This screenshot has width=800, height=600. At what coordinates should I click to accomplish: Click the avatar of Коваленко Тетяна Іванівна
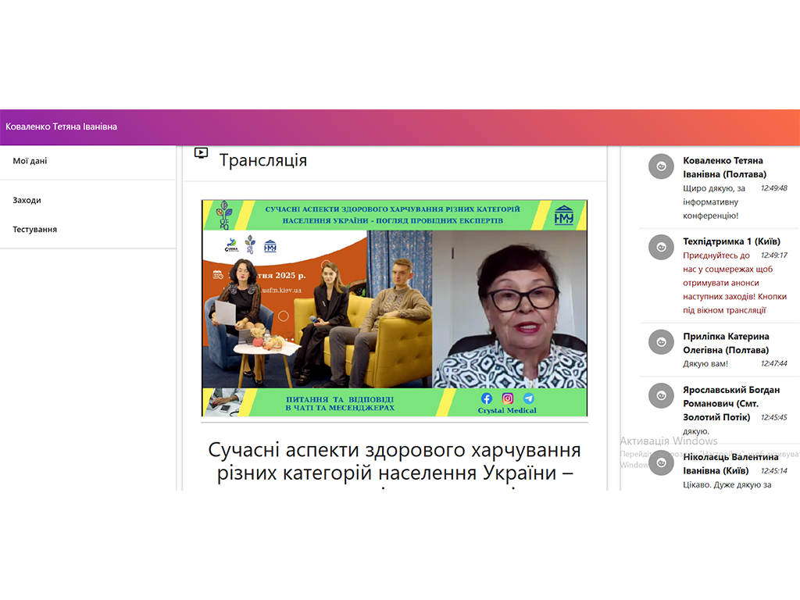click(x=660, y=166)
